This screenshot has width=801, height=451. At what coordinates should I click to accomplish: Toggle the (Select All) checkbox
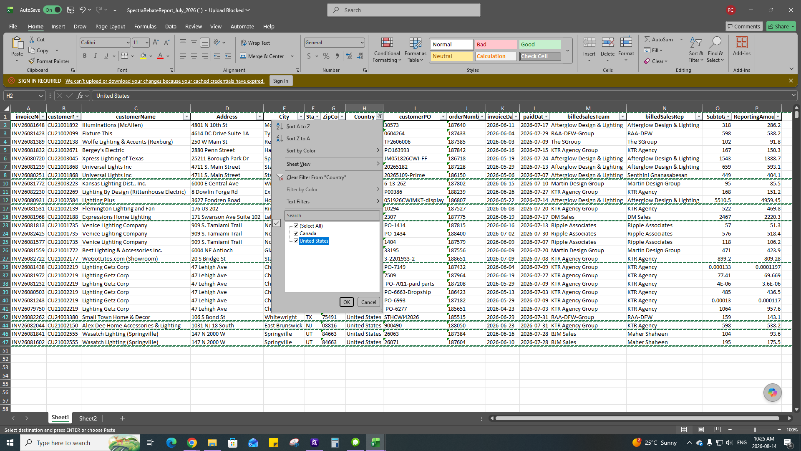[x=296, y=226]
